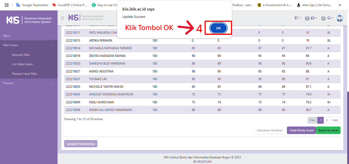Show more bookmarks chevron

(340, 5)
